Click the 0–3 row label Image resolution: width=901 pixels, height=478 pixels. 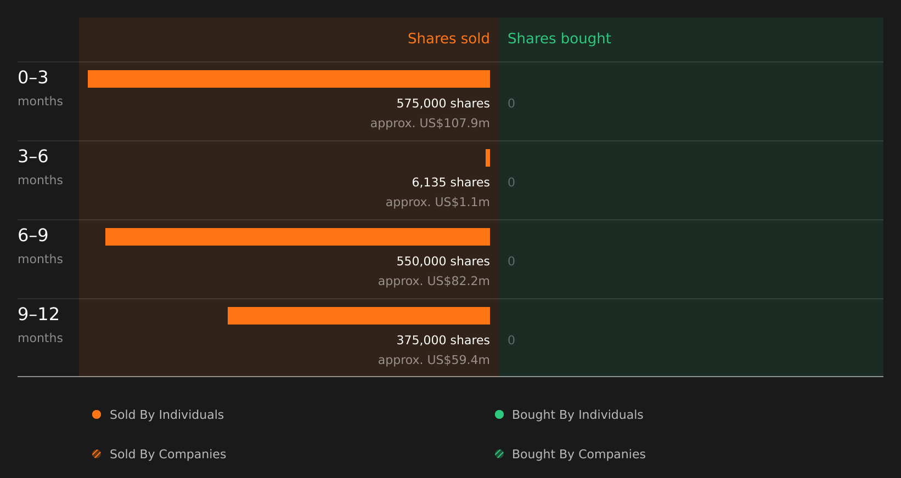tap(33, 78)
